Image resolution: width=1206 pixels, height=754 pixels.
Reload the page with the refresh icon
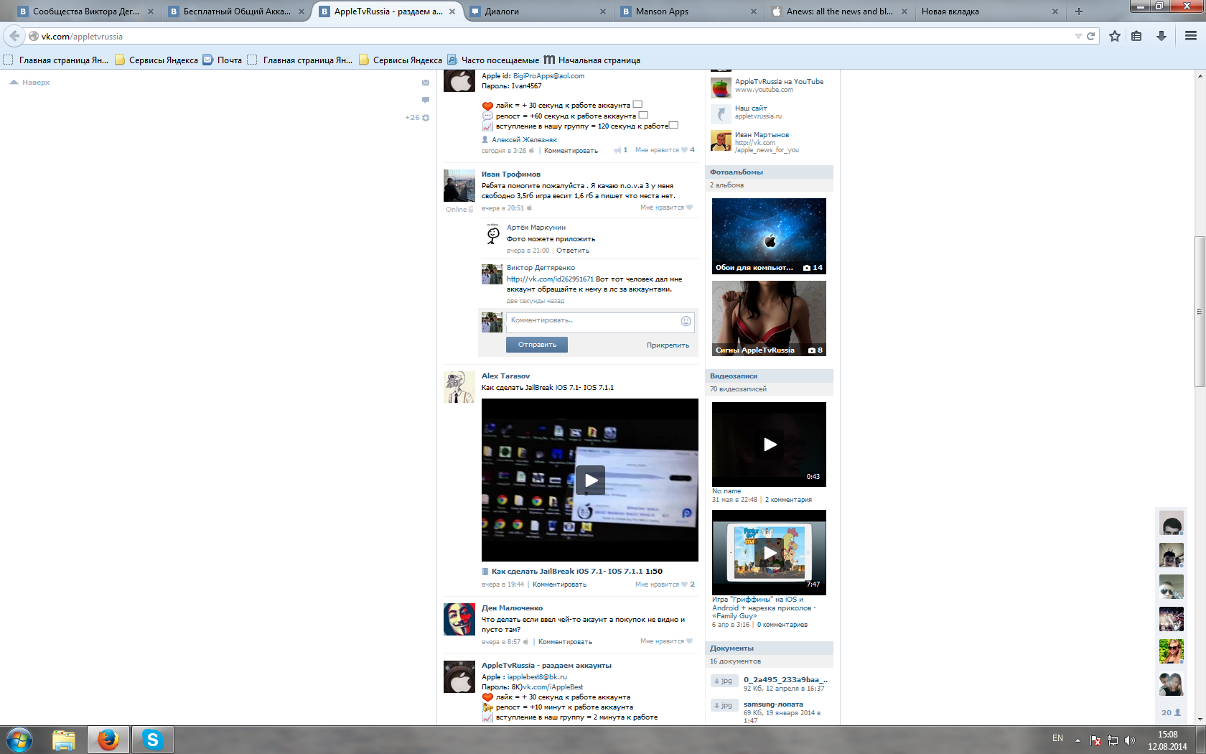click(x=1090, y=36)
